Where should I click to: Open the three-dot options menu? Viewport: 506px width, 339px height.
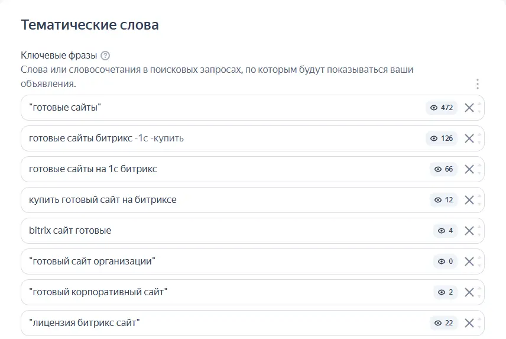(478, 84)
